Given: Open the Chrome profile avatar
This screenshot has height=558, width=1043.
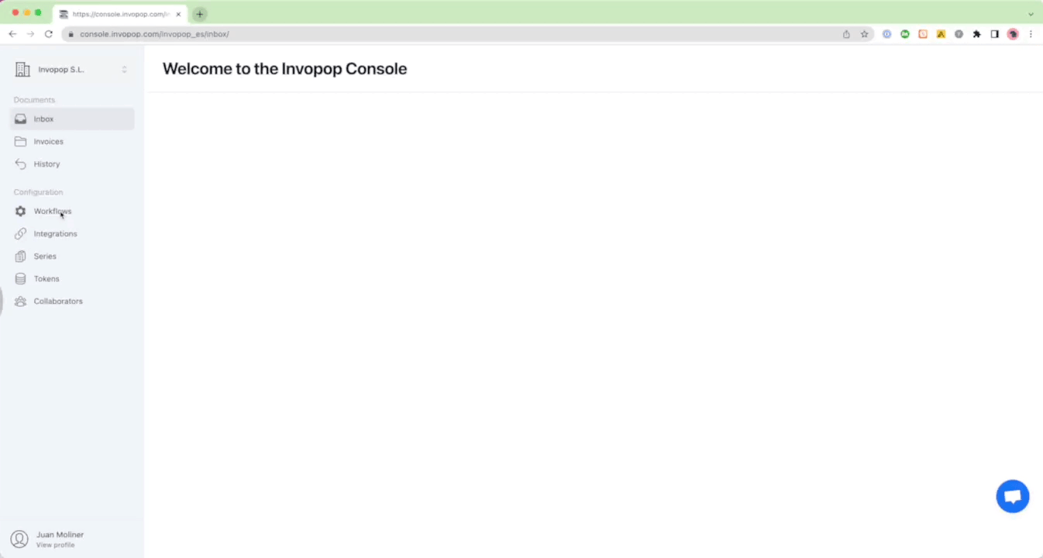Looking at the screenshot, I should (1013, 34).
